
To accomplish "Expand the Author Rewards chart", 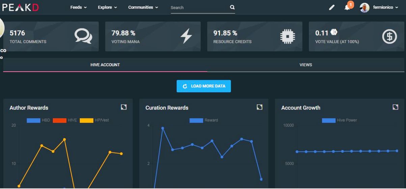I will point(124,107).
